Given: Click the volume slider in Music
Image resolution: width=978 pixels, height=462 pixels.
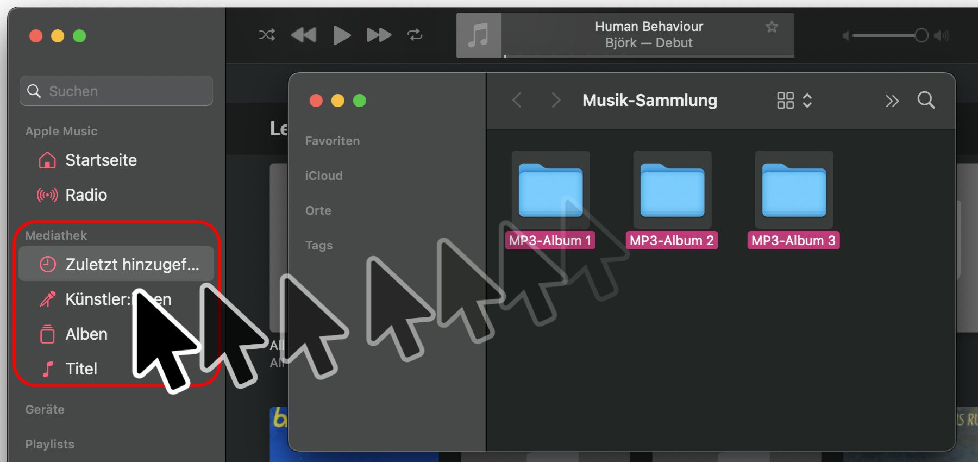Looking at the screenshot, I should 891,35.
